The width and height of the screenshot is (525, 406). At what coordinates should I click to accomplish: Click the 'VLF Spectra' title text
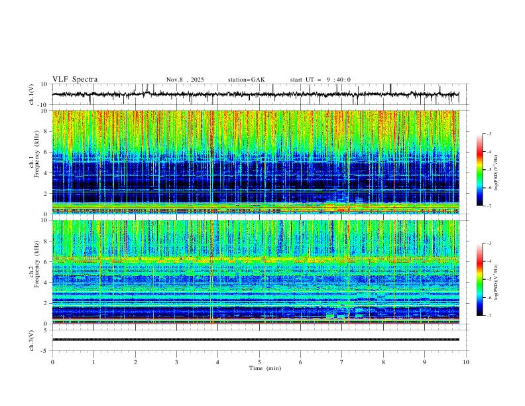tap(75, 80)
